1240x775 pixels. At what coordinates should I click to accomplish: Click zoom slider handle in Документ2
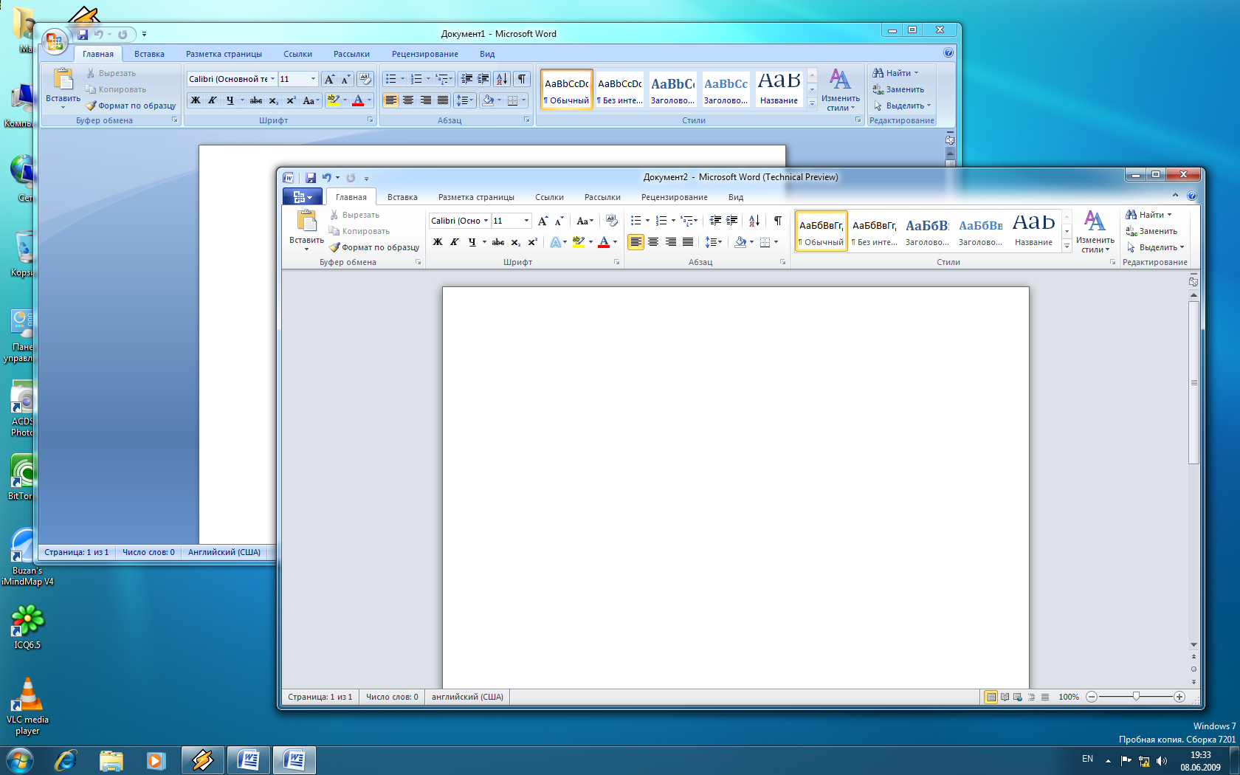point(1136,697)
